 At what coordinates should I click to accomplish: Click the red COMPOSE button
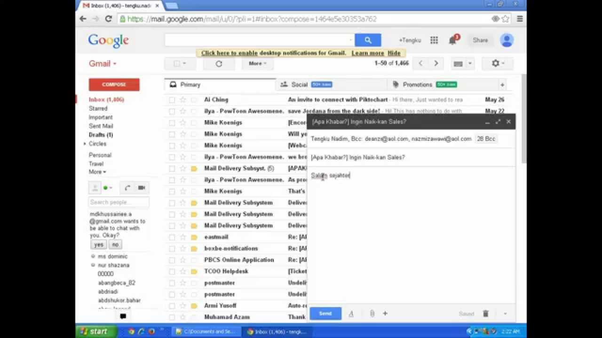point(114,84)
